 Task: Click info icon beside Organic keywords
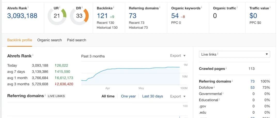[x=202, y=7]
